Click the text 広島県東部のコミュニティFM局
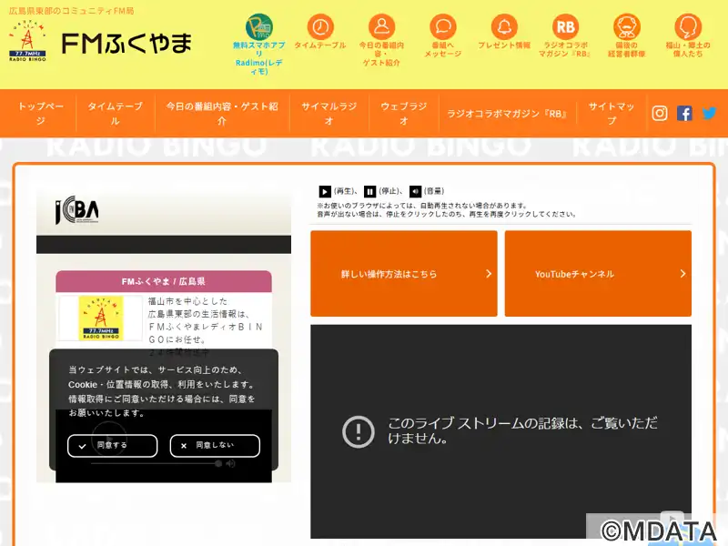The width and height of the screenshot is (728, 546). (72, 11)
